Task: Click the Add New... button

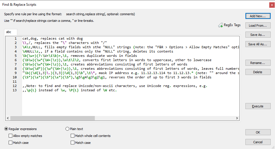Action: tap(258, 16)
